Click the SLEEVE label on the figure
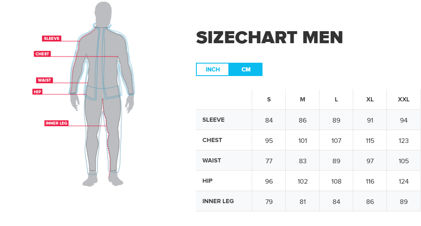 [x=52, y=39]
